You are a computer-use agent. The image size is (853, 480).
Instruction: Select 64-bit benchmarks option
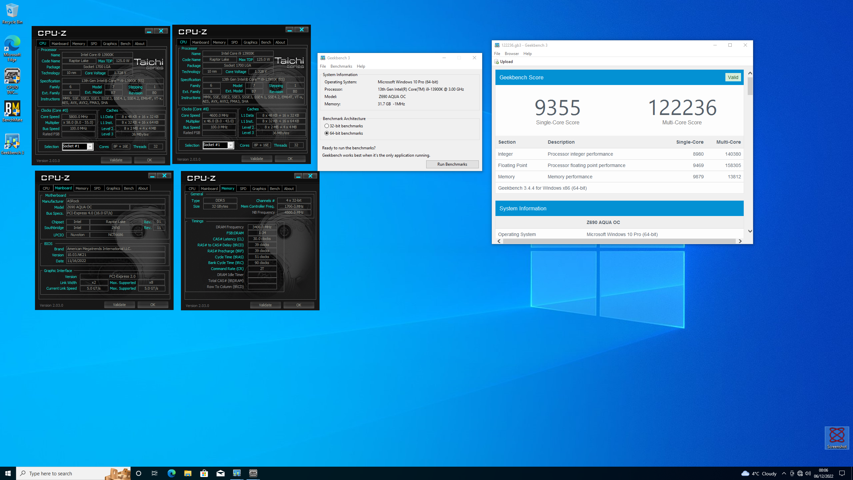[344, 133]
